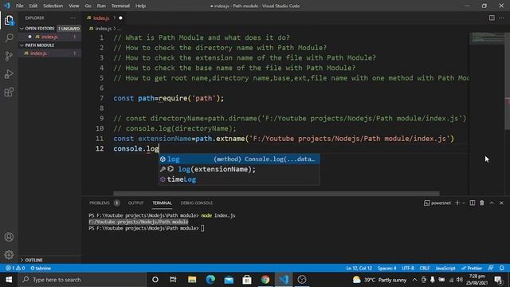The image size is (510, 287).
Task: Select index.js in Path Module folder
Action: [x=49, y=53]
